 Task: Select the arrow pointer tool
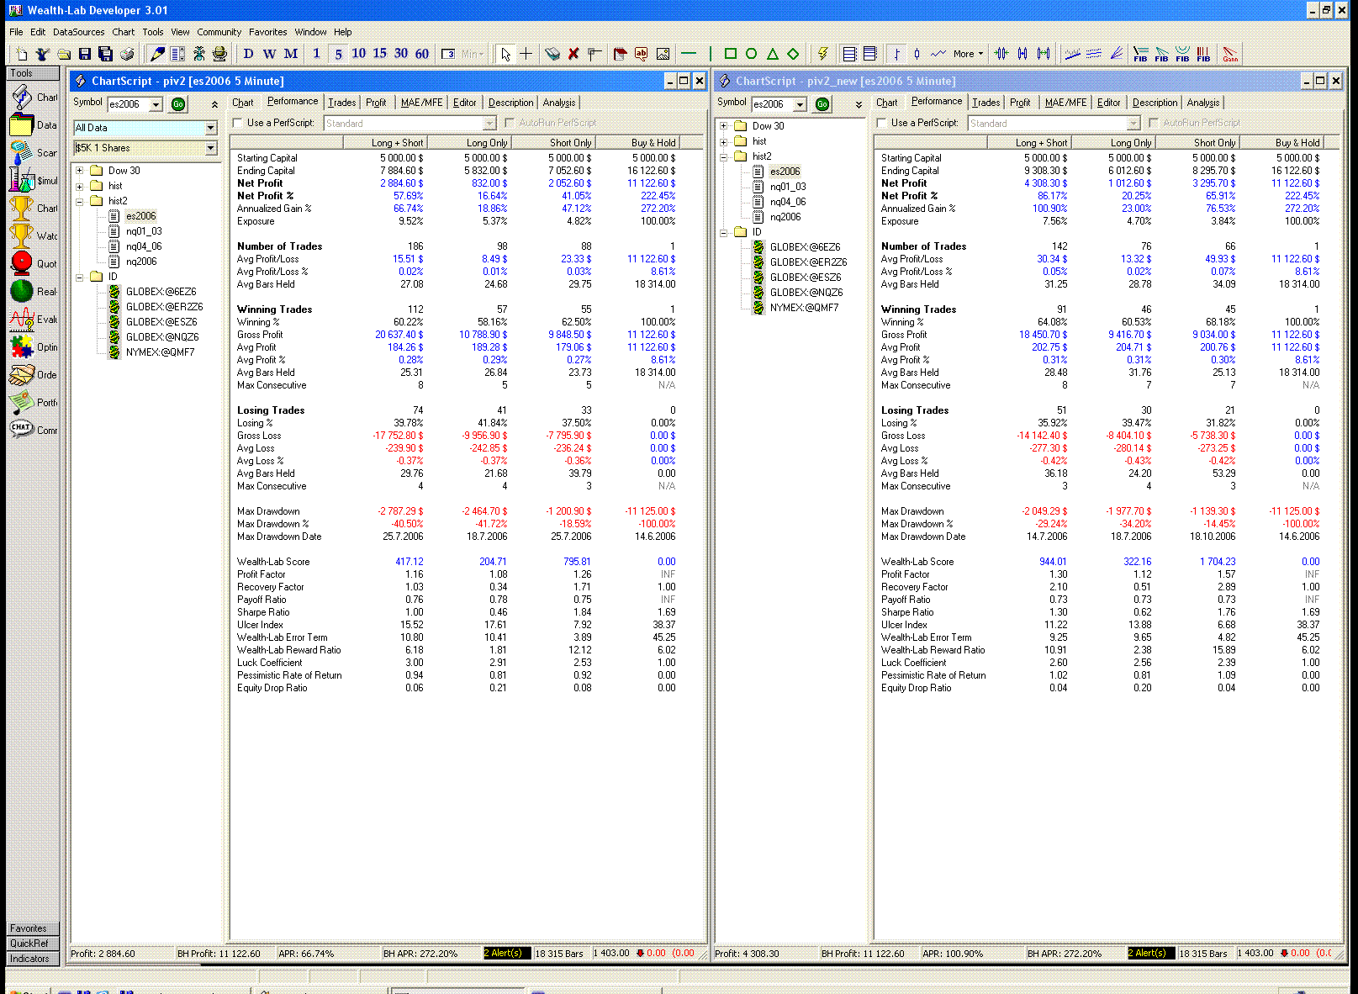[505, 54]
